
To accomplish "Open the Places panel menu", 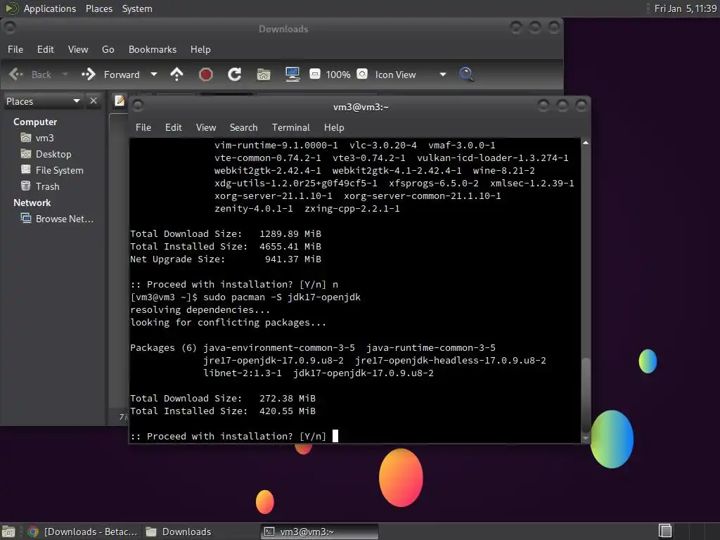I will click(99, 8).
